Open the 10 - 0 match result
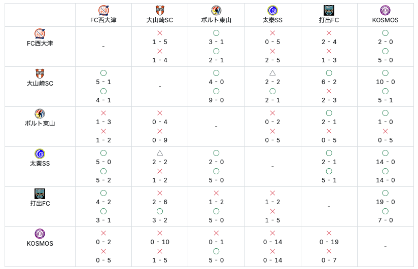Viewport: 418px width, 269px height. coord(385,82)
